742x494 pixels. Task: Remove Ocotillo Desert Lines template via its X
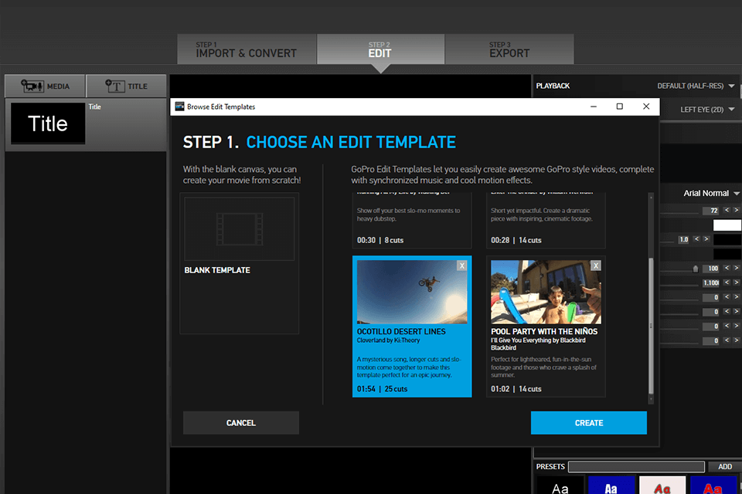click(461, 265)
